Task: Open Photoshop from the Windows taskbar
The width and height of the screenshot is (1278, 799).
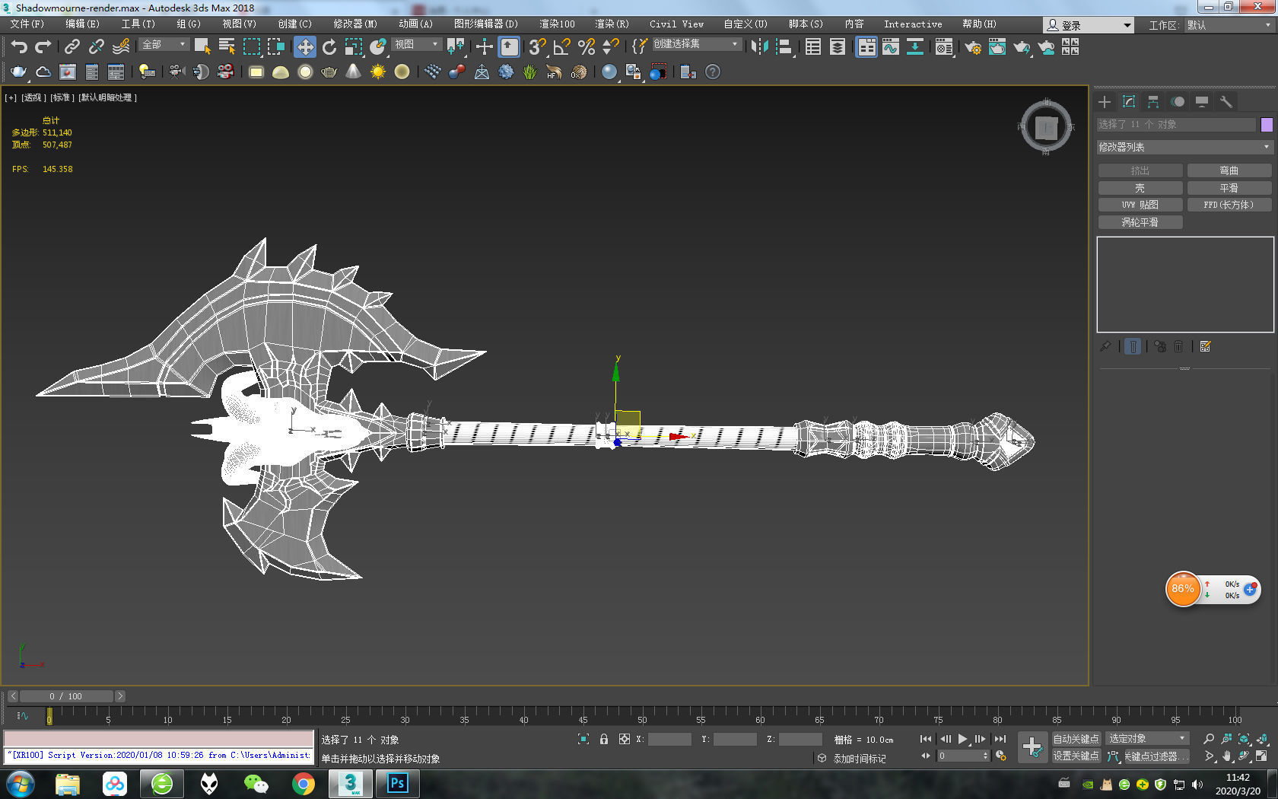Action: [398, 783]
